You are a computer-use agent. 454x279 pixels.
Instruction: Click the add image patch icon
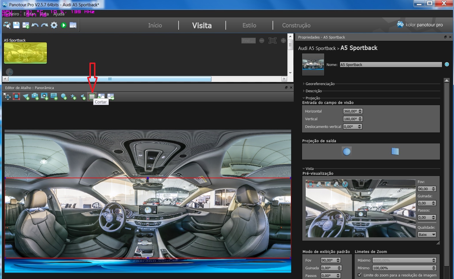101,97
